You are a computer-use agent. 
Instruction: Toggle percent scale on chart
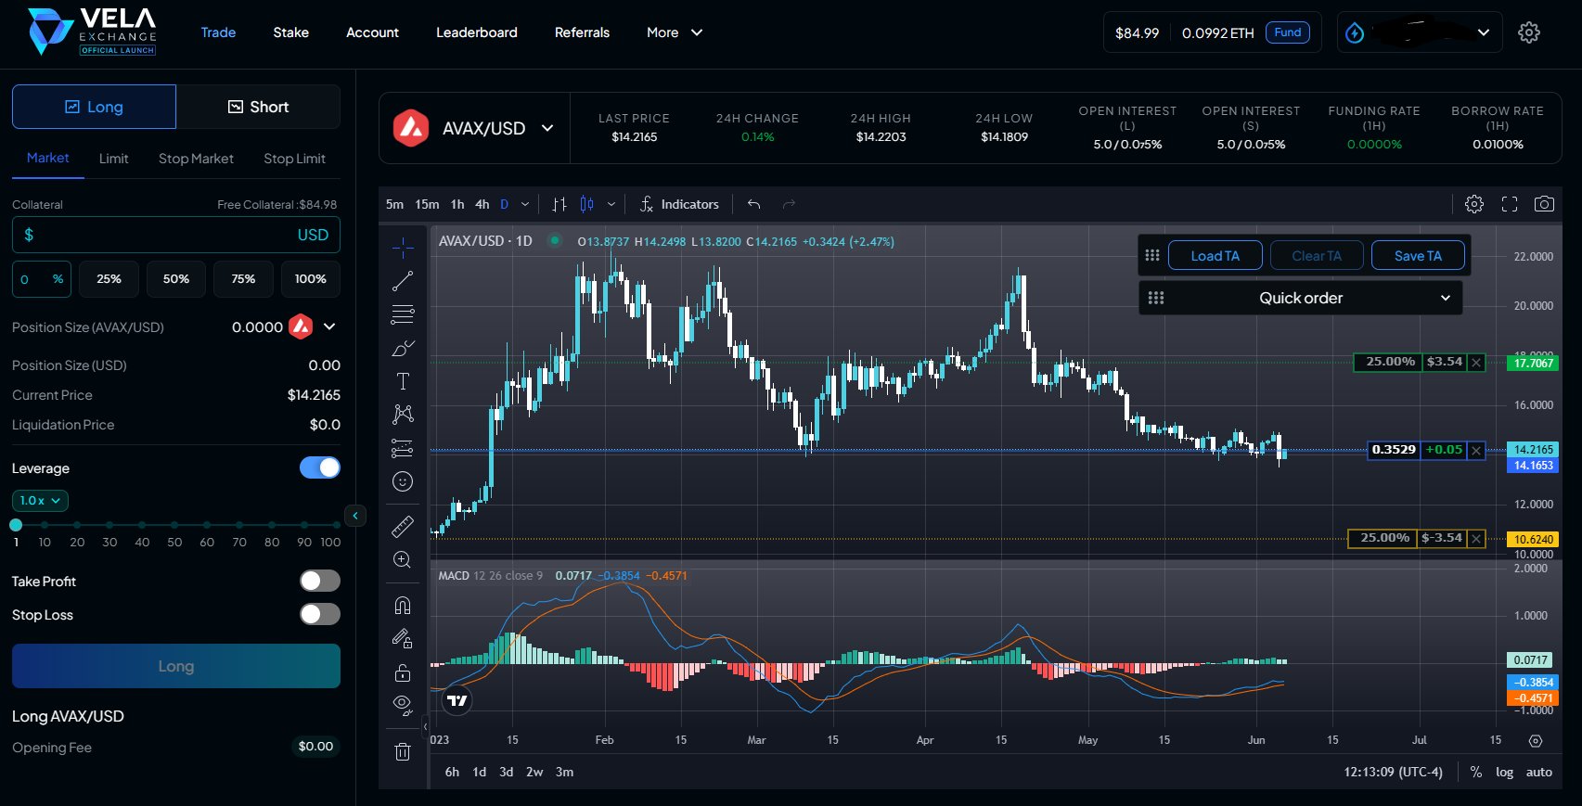click(x=1475, y=772)
